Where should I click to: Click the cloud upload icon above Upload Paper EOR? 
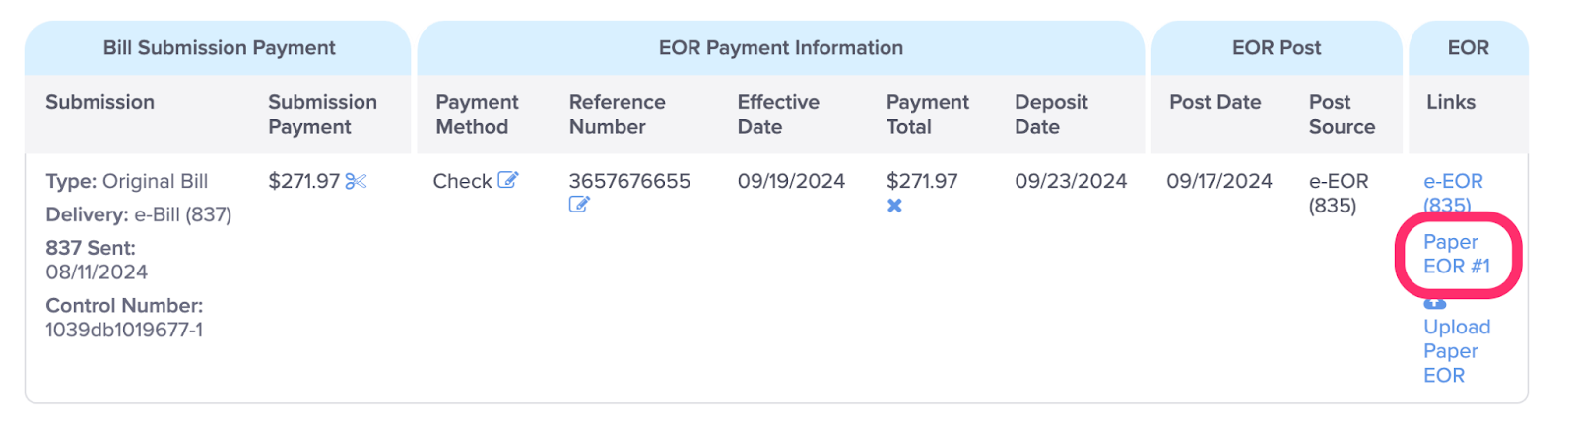pyautogui.click(x=1435, y=303)
